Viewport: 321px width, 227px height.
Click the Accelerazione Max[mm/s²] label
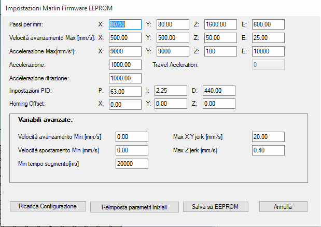43,51
